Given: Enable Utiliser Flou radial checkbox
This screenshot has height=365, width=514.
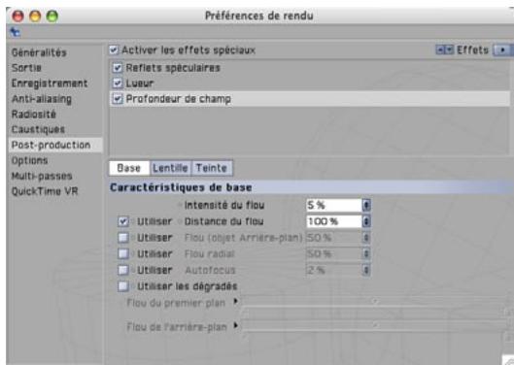Looking at the screenshot, I should click(x=123, y=253).
